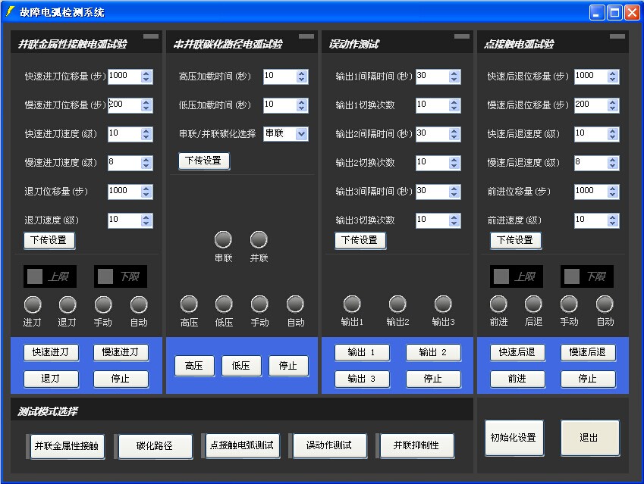Open the 串联/并联碳化选择 dropdown

(302, 134)
